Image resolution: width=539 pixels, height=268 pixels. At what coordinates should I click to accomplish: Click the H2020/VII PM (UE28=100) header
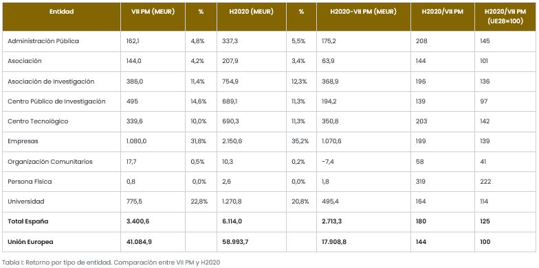click(x=505, y=16)
